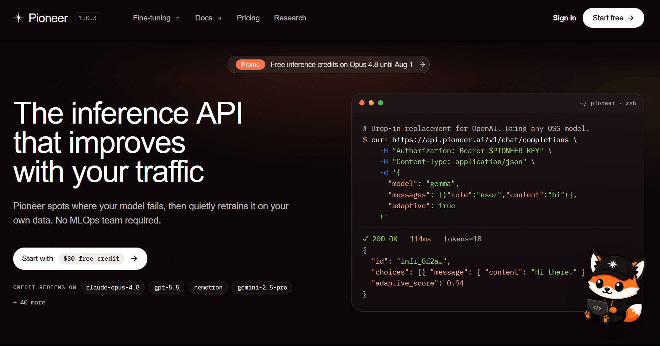This screenshot has width=660, height=346.
Task: Select the gpt-5.5 model chip
Action: tap(167, 287)
